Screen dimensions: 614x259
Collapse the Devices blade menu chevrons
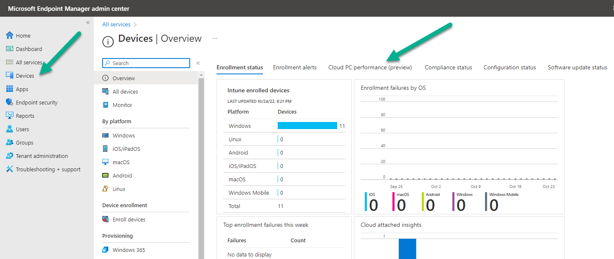pos(198,63)
